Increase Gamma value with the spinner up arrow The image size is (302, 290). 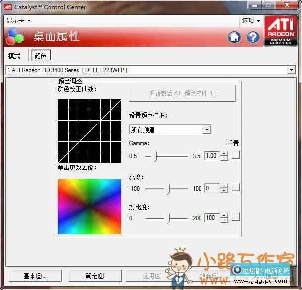[224, 153]
